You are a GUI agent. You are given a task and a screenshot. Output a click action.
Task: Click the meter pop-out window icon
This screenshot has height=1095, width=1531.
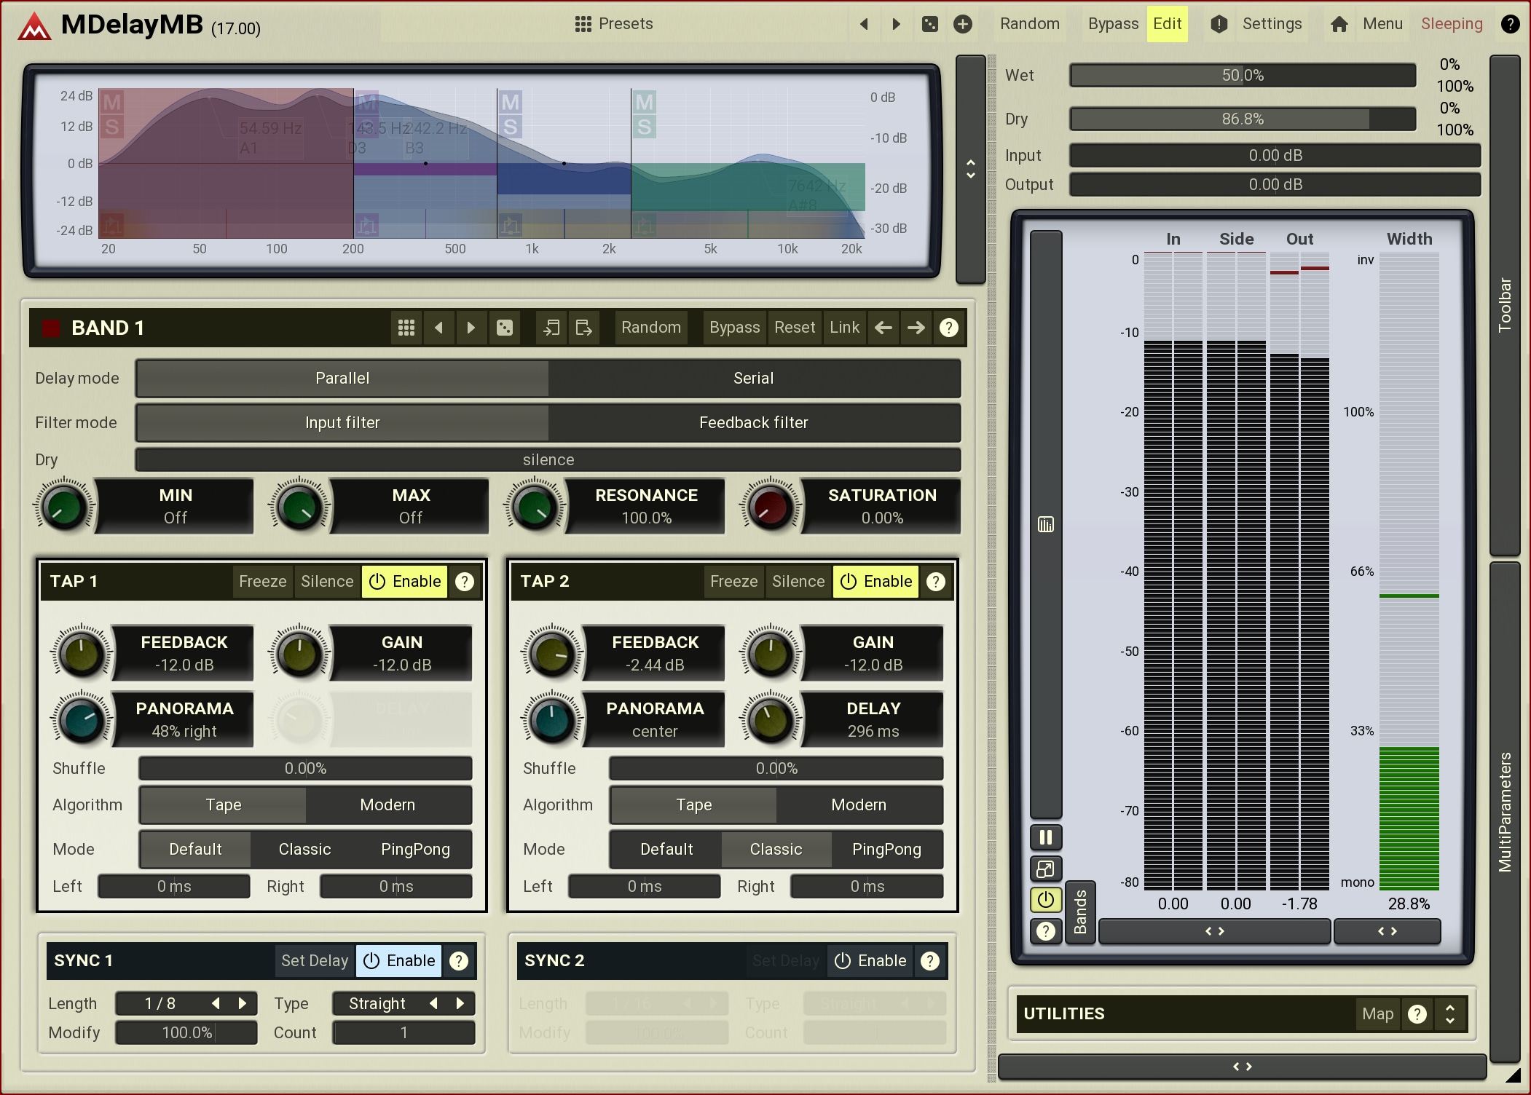coord(1045,869)
